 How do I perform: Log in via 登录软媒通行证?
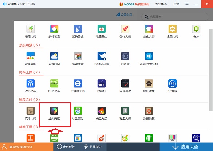click(x=27, y=147)
